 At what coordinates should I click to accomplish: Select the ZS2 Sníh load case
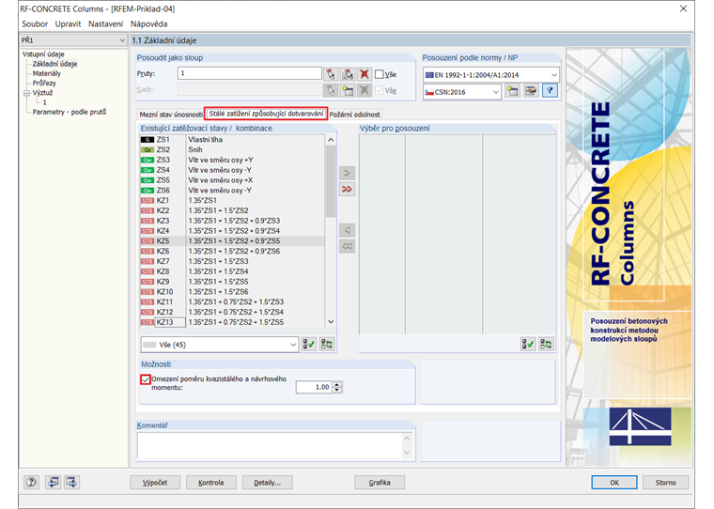[x=232, y=149]
